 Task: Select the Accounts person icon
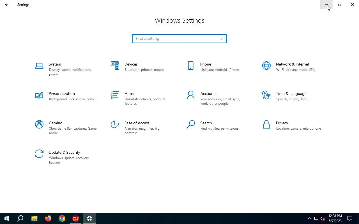pos(191,95)
